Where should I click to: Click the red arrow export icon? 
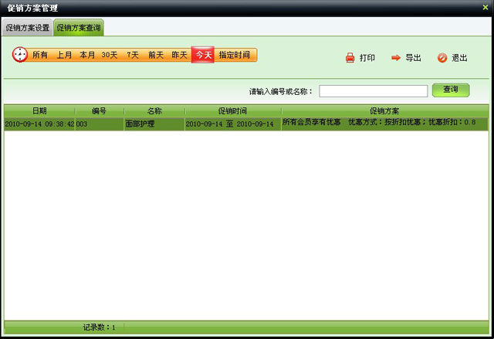[x=395, y=58]
